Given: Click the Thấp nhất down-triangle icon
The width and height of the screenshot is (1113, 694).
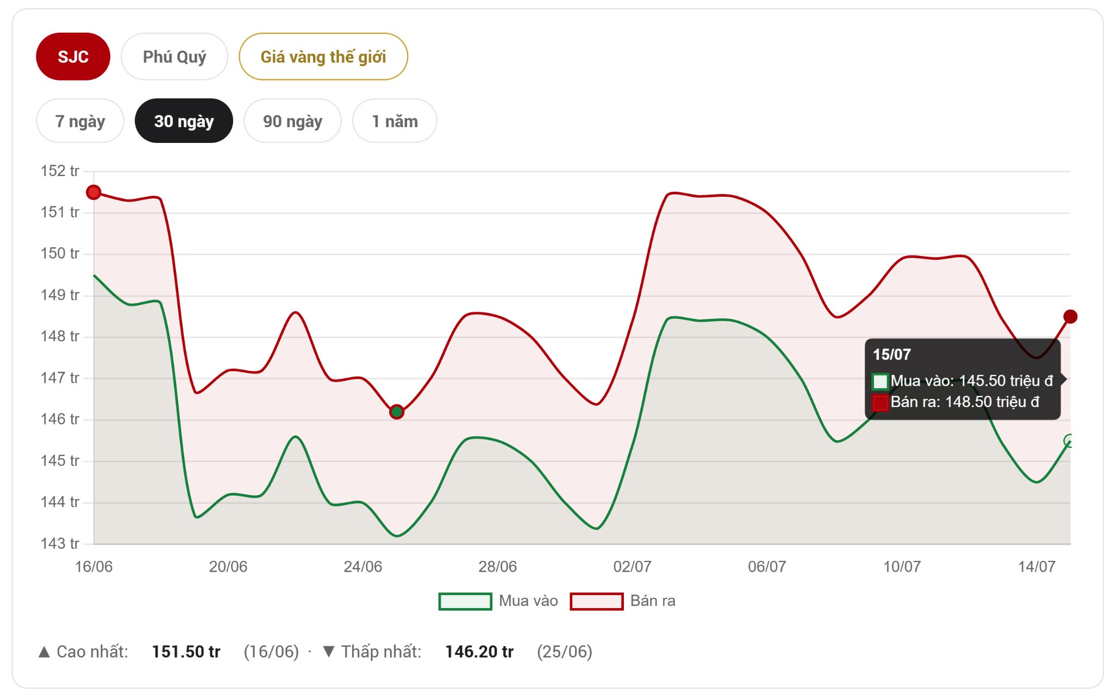Looking at the screenshot, I should (x=328, y=652).
